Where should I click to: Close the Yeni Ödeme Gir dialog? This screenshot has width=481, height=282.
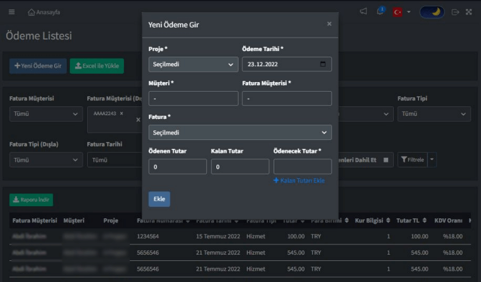[329, 24]
